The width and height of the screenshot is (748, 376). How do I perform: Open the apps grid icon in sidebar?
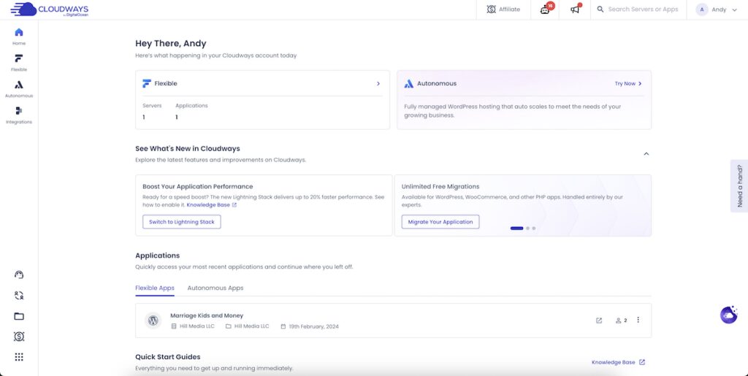[x=18, y=357]
